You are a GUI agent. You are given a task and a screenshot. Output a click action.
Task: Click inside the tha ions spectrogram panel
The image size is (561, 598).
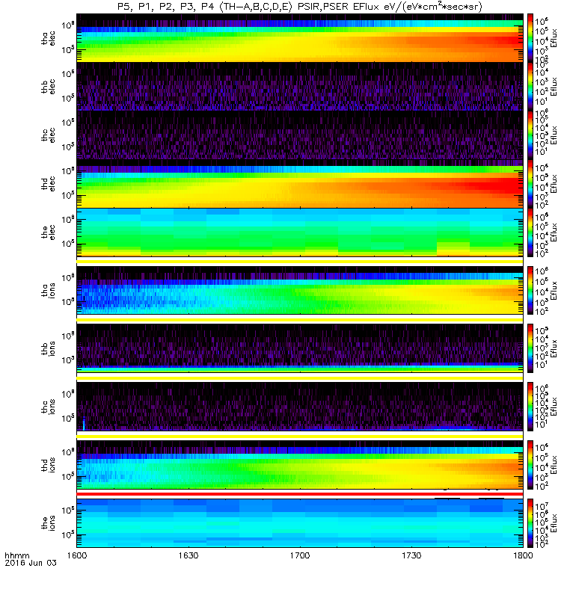(x=300, y=291)
